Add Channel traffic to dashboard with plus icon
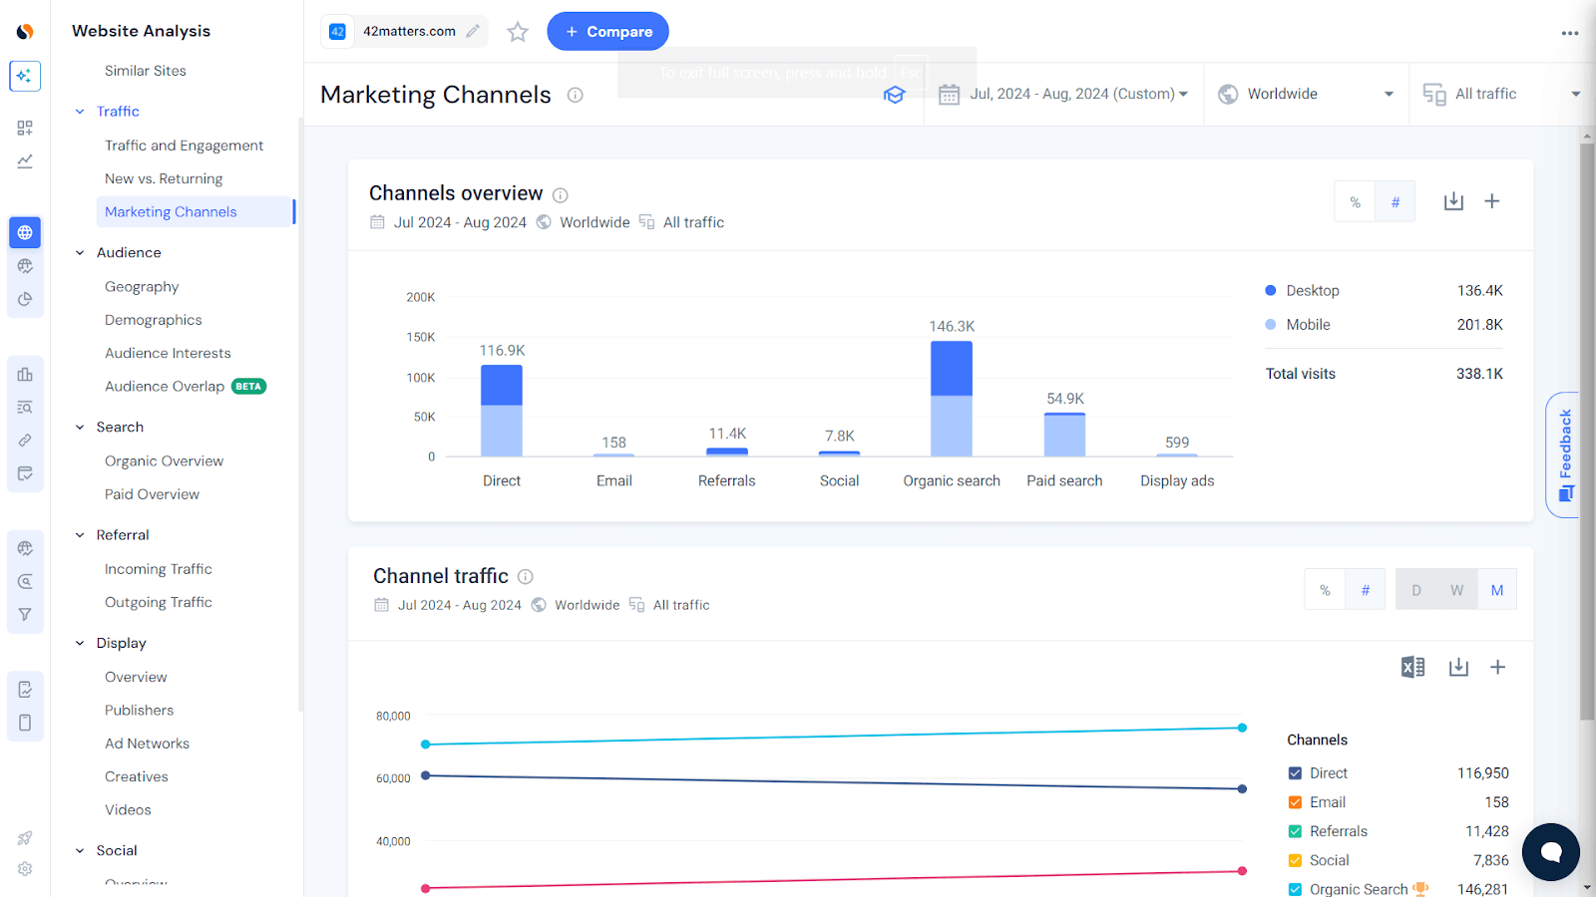Viewport: 1596px width, 897px height. (x=1497, y=667)
